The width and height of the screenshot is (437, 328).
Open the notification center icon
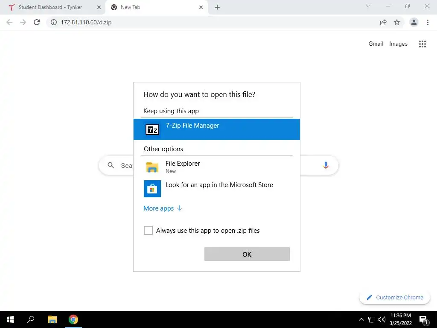pos(423,319)
